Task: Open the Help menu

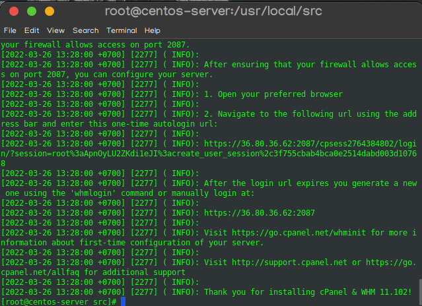Action: pyautogui.click(x=153, y=30)
